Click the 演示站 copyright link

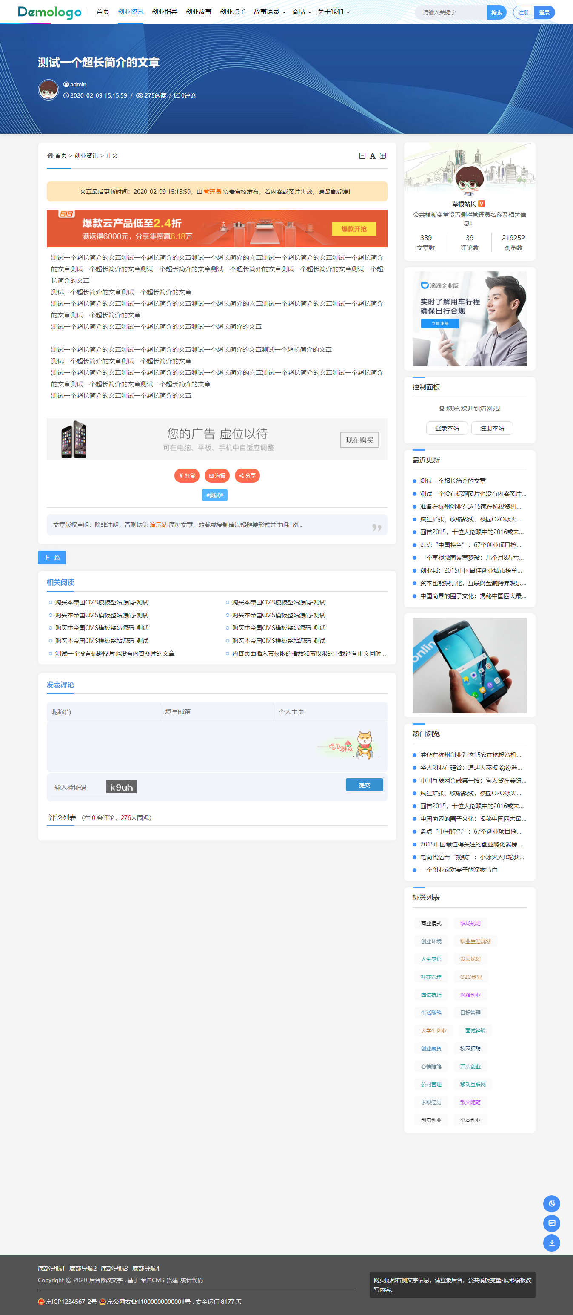(x=158, y=524)
